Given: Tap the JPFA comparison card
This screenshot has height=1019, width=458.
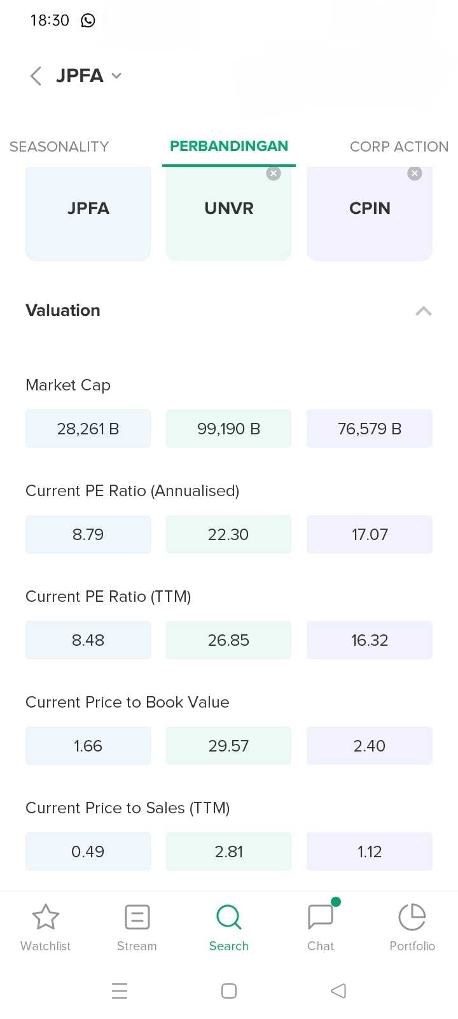Looking at the screenshot, I should point(88,213).
